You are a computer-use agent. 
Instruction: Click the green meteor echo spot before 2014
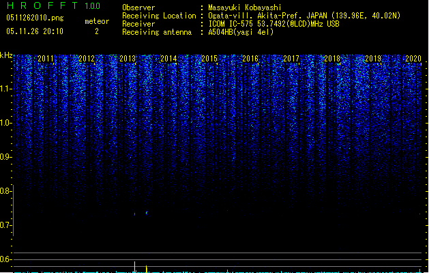click(147, 213)
